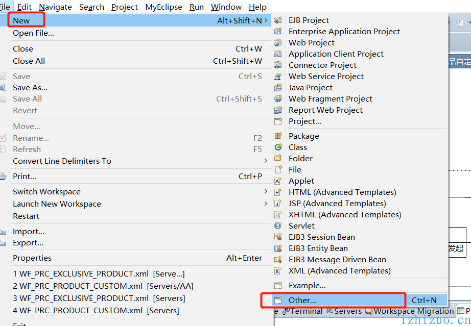Click the Connector Project icon
The width and height of the screenshot is (471, 326).
click(x=278, y=65)
